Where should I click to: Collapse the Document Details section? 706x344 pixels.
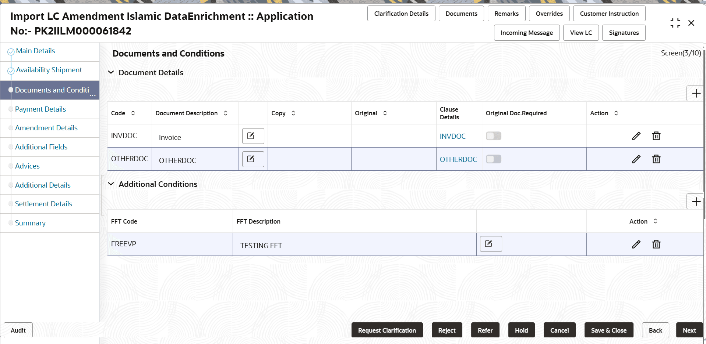(x=111, y=72)
